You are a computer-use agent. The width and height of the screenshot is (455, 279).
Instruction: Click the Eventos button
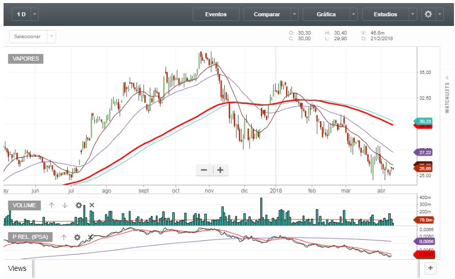coord(216,14)
